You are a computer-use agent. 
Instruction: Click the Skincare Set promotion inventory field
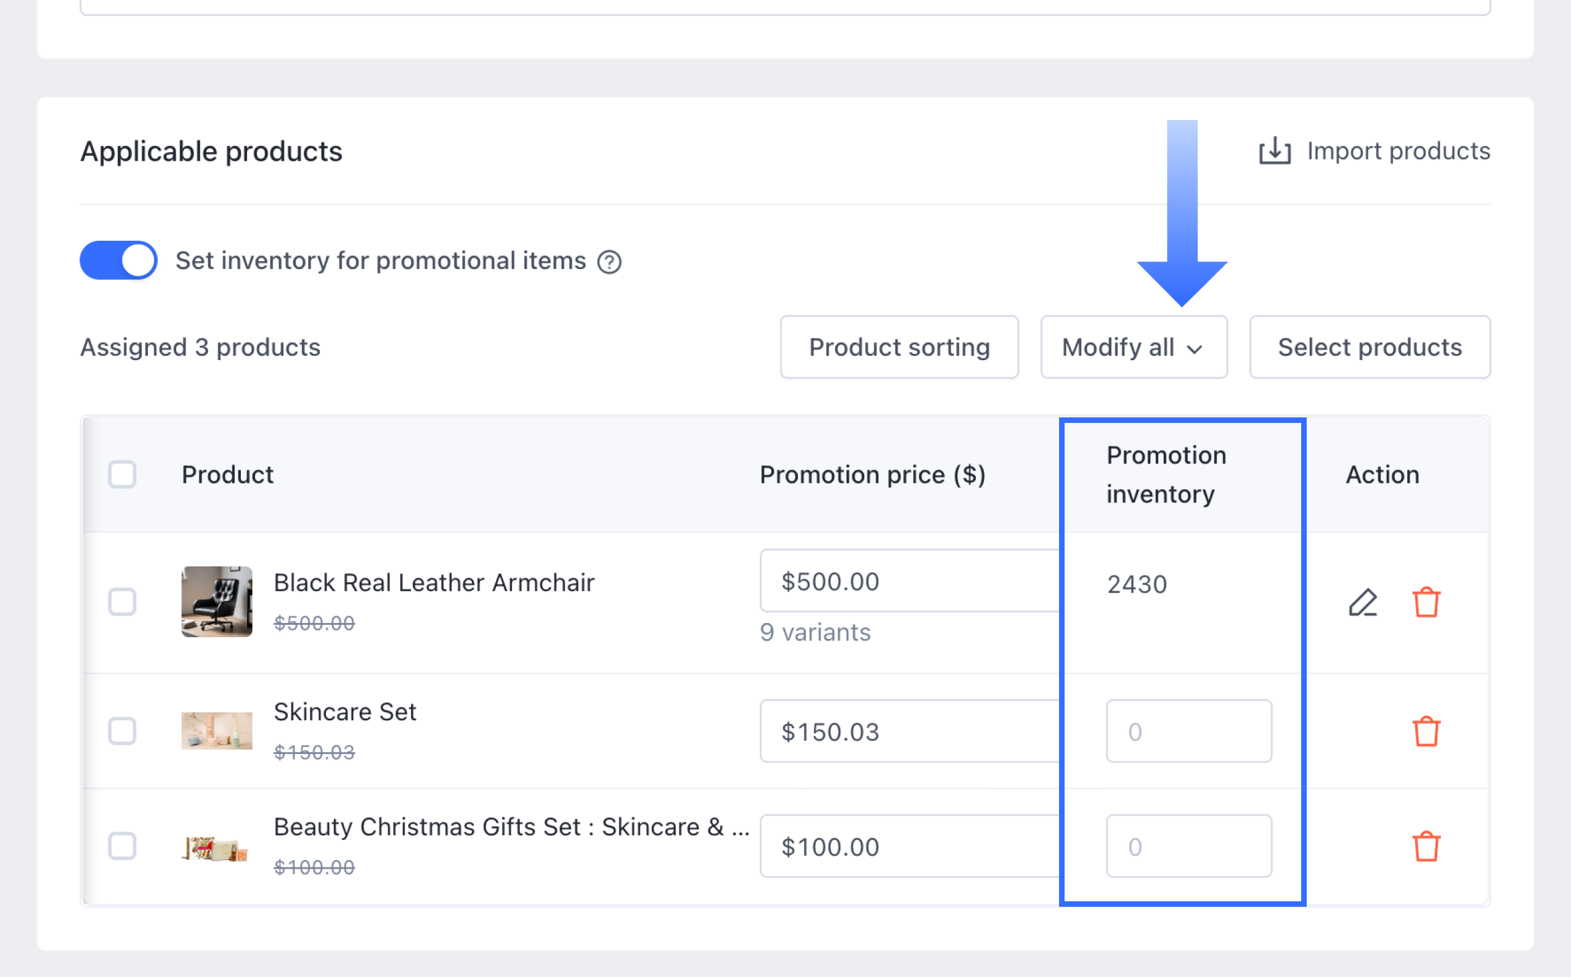[x=1188, y=731]
